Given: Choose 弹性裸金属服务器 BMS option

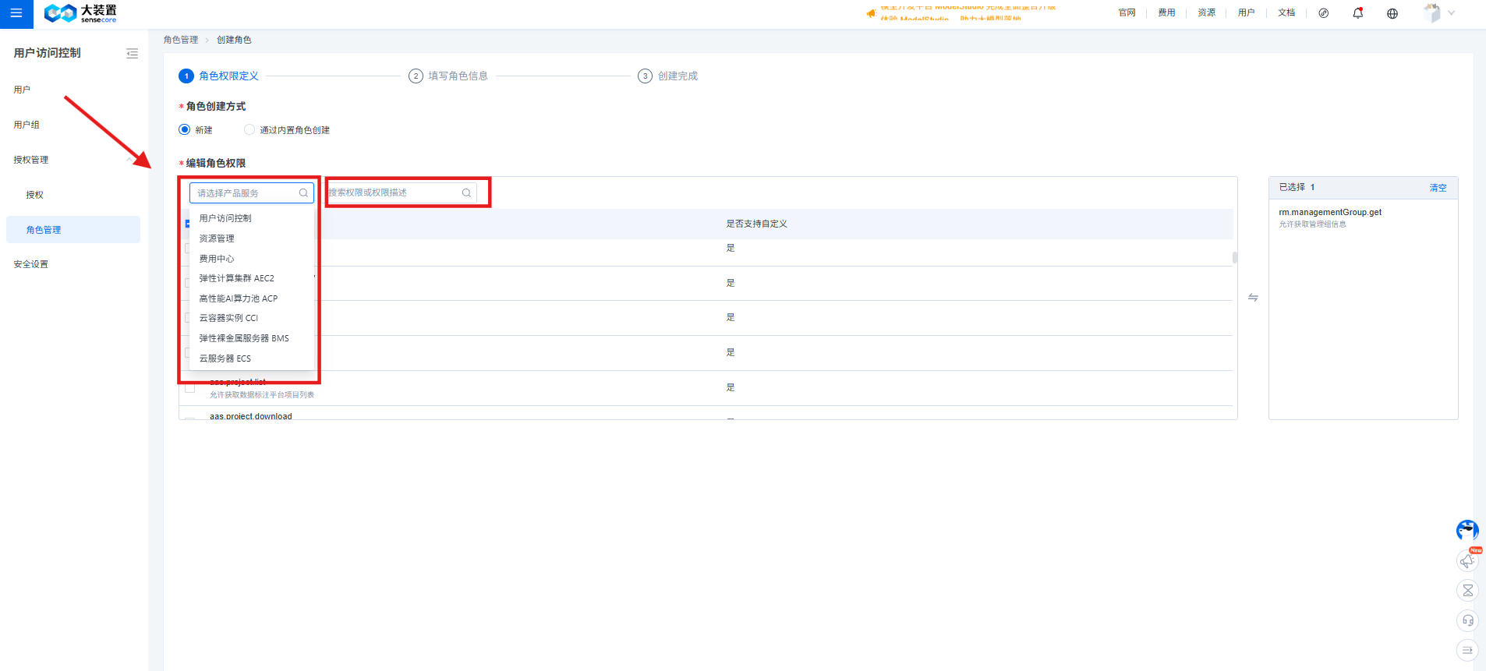Looking at the screenshot, I should (251, 338).
